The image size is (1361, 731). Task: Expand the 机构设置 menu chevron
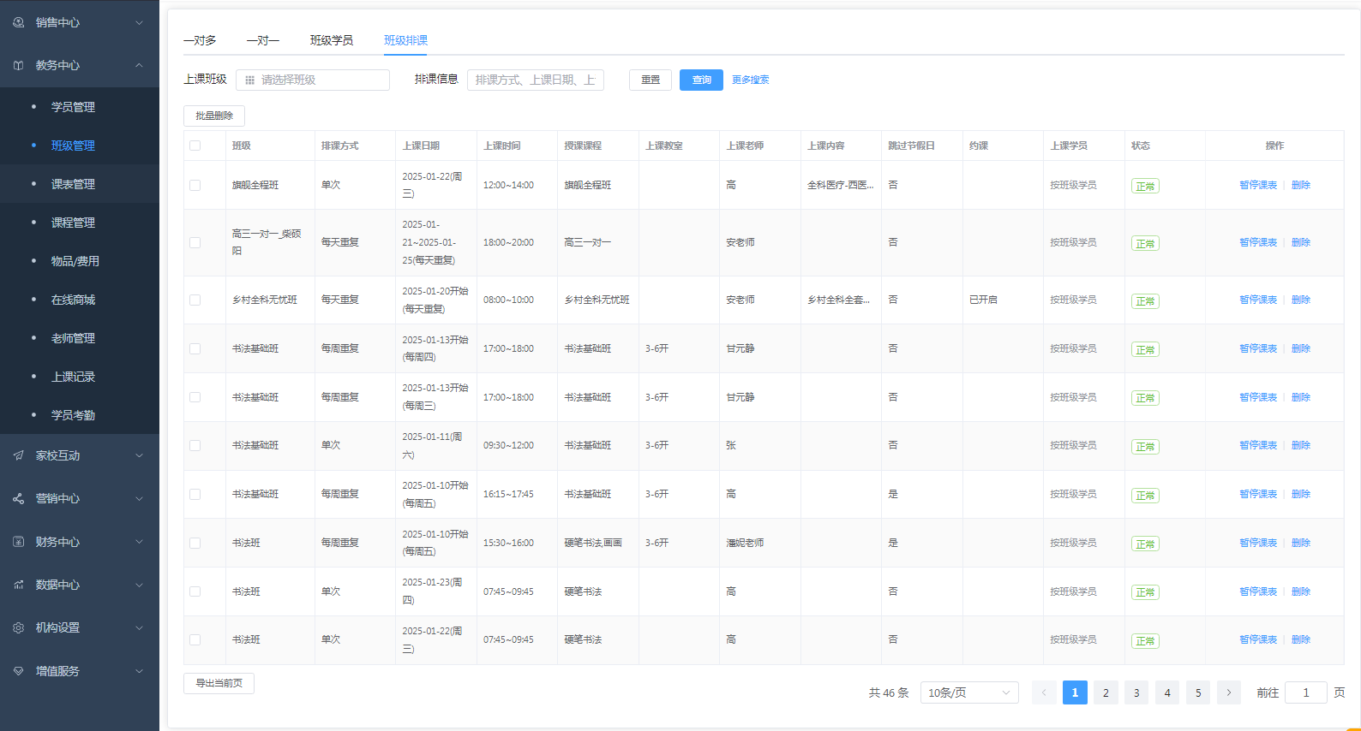pos(139,627)
